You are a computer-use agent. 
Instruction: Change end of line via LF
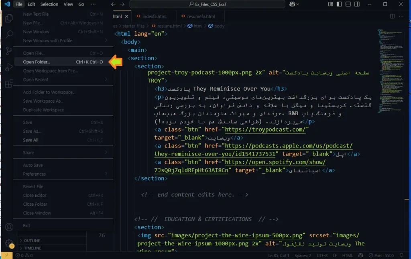pyautogui.click(x=335, y=255)
